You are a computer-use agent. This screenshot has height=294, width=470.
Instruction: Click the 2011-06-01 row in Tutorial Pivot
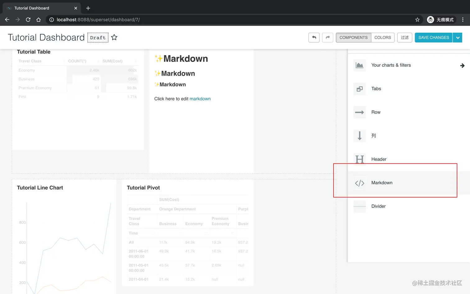pyautogui.click(x=188, y=254)
